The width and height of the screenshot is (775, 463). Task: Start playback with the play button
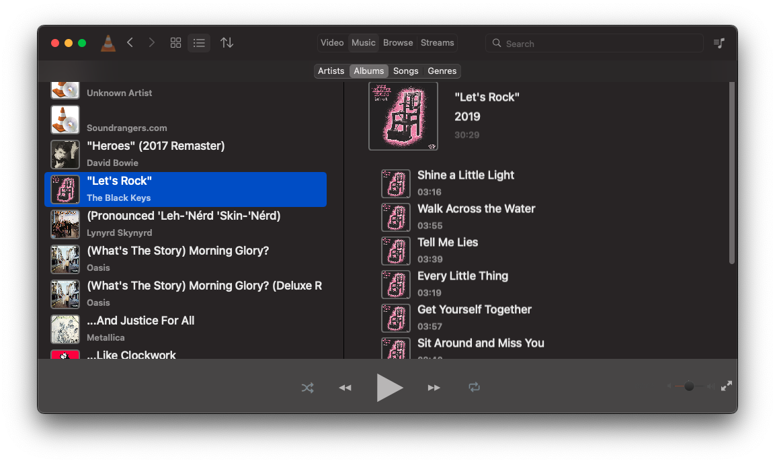389,388
